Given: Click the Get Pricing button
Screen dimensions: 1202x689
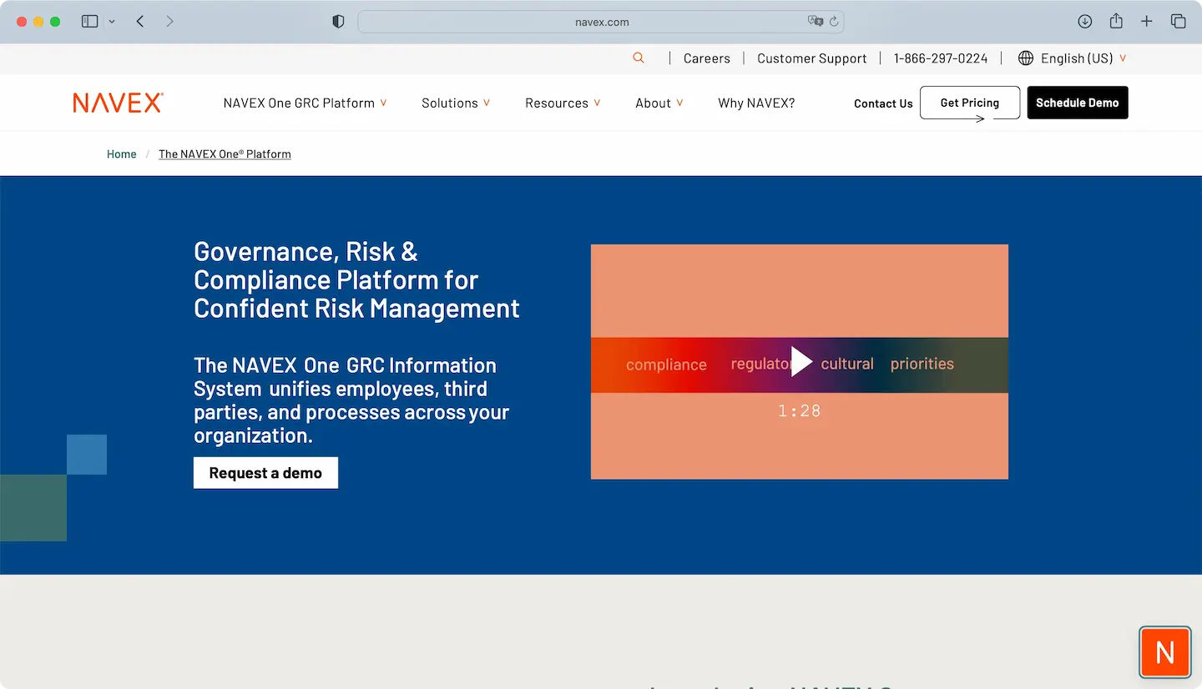Looking at the screenshot, I should click(x=970, y=103).
